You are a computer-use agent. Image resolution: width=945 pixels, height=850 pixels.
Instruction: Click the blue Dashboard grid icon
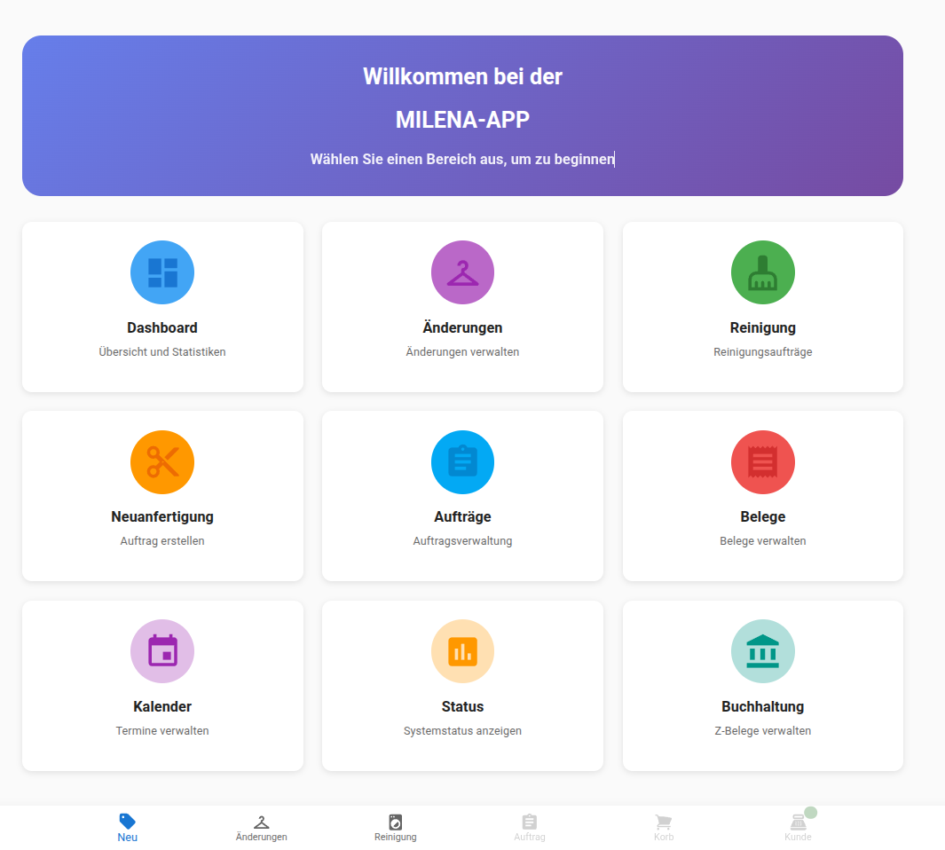tap(162, 272)
